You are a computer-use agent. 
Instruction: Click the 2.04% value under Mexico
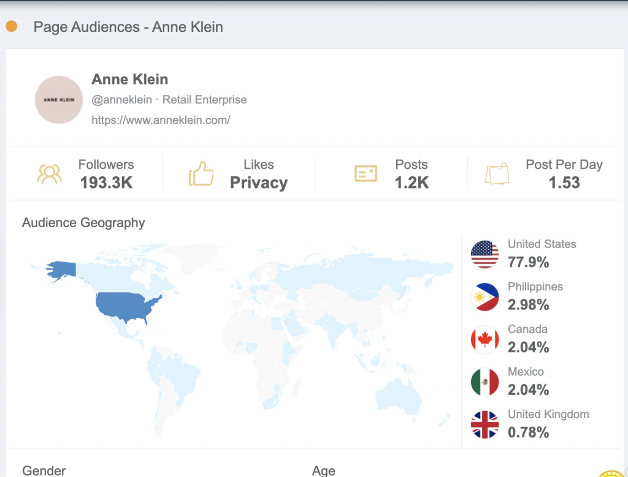[x=528, y=390]
